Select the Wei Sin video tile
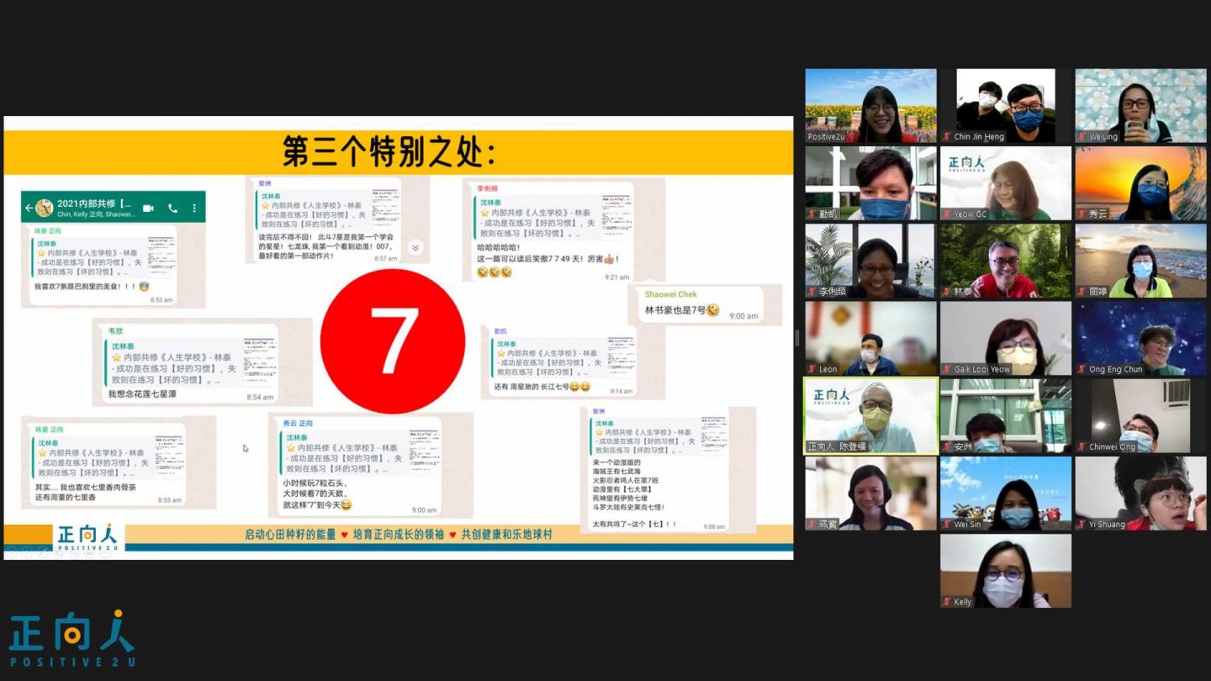The image size is (1211, 681). tap(1006, 494)
